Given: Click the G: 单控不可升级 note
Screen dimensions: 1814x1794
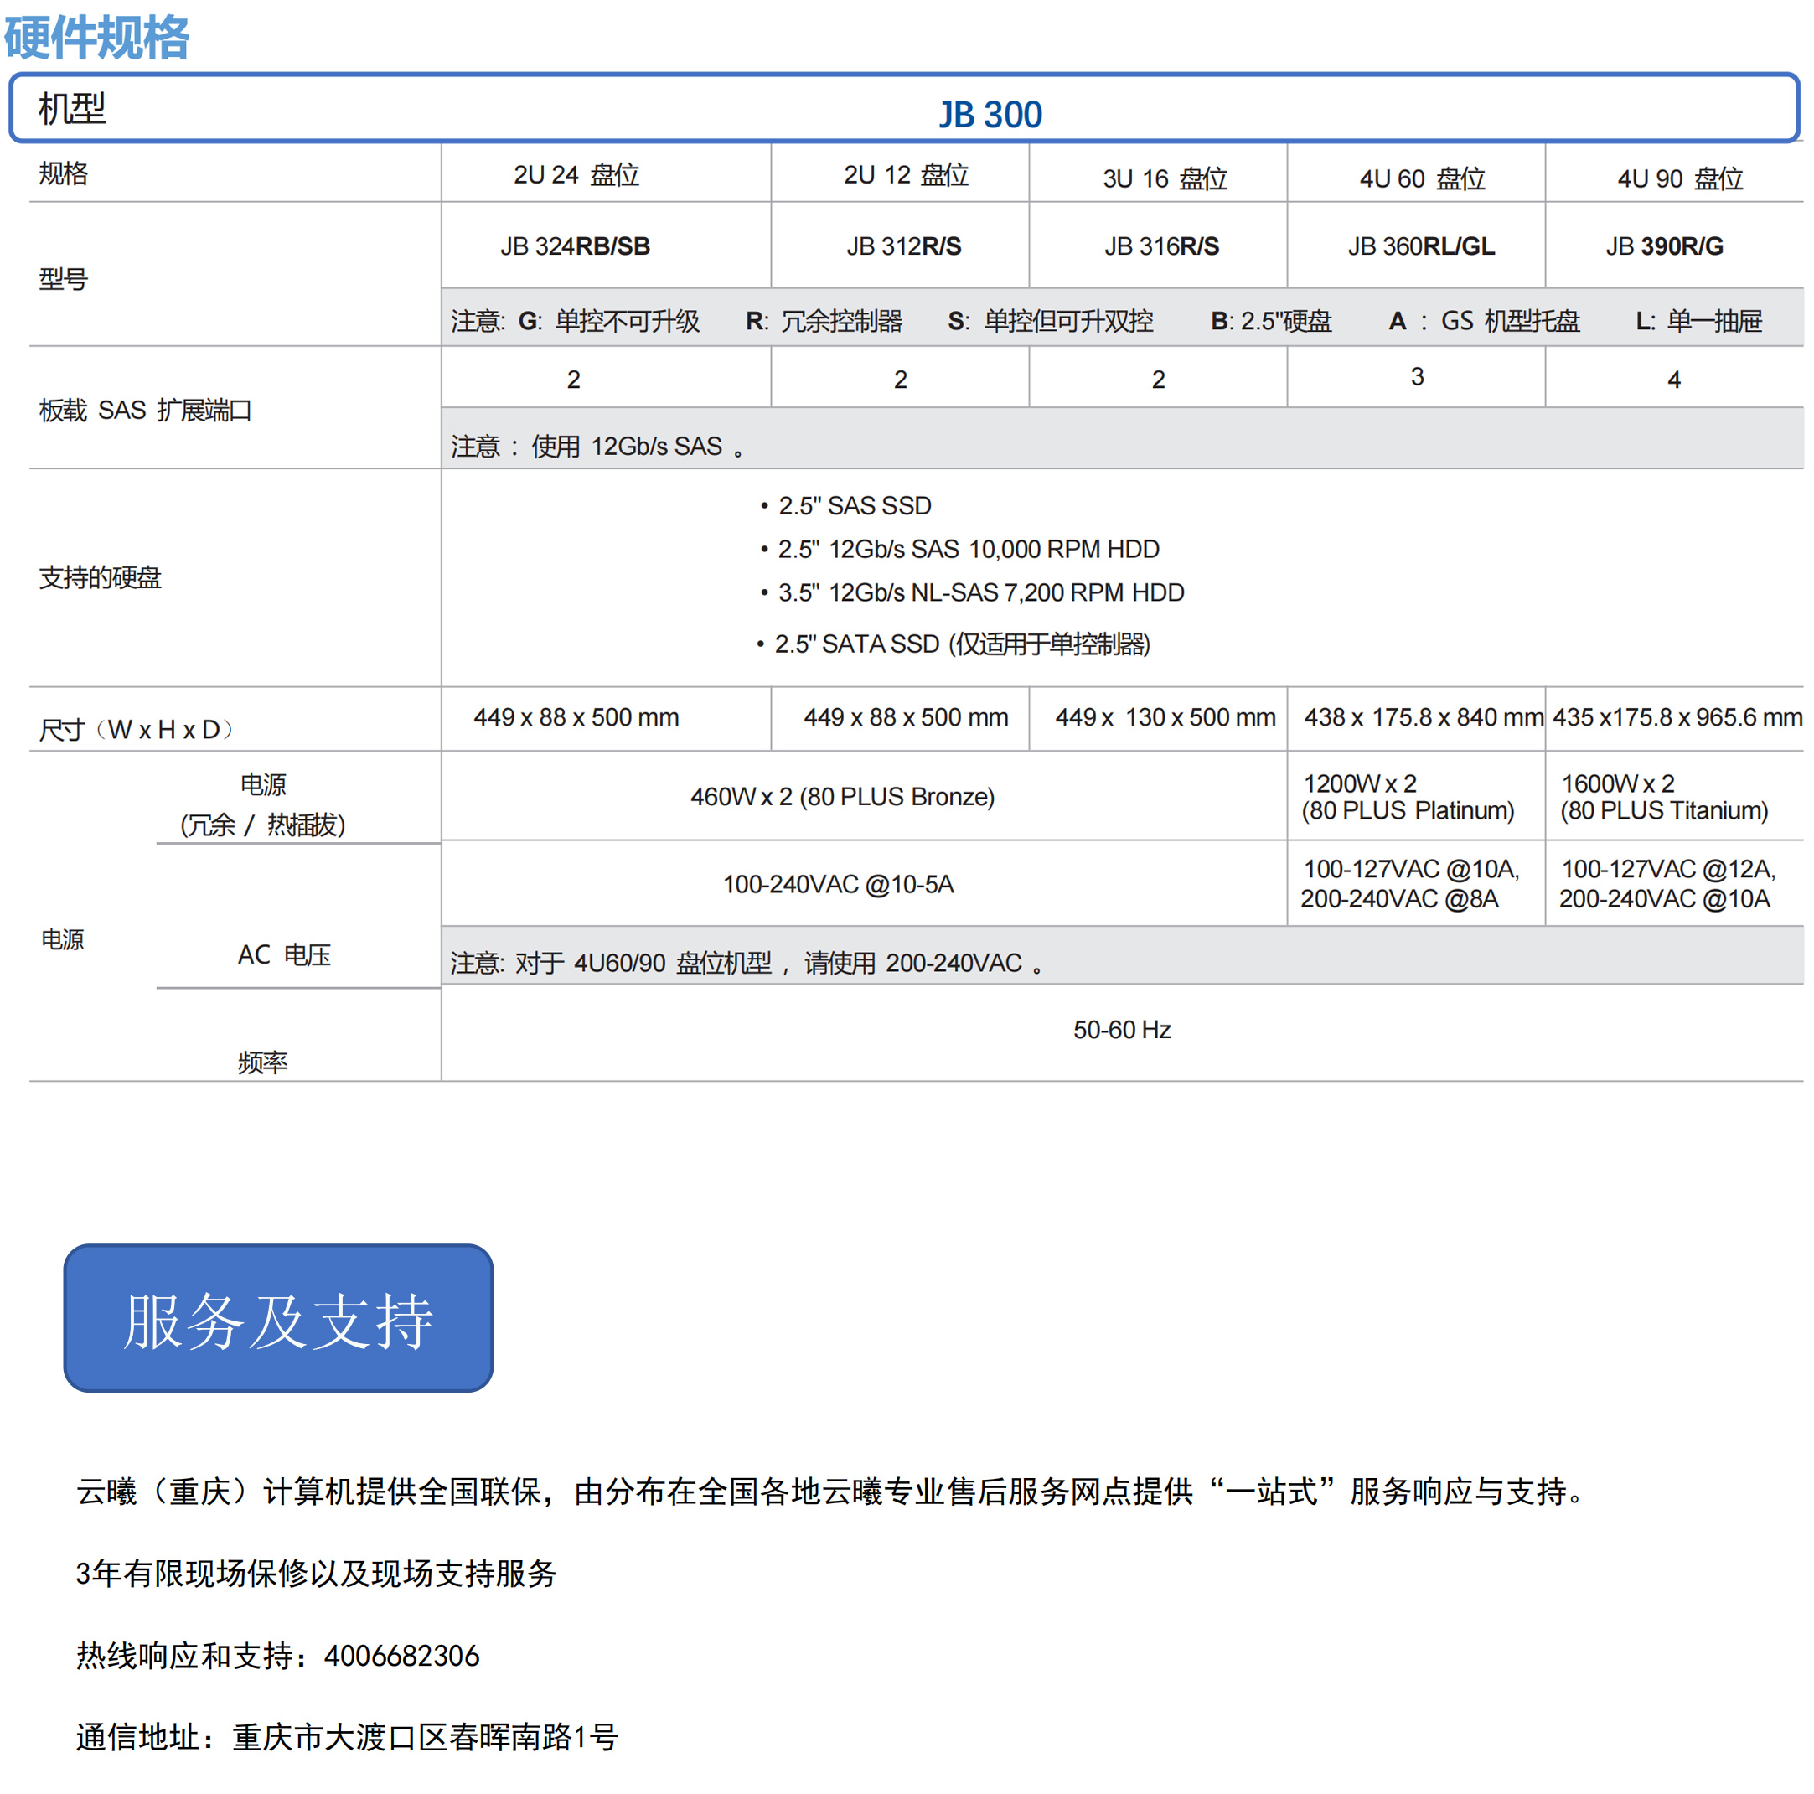Looking at the screenshot, I should (609, 321).
